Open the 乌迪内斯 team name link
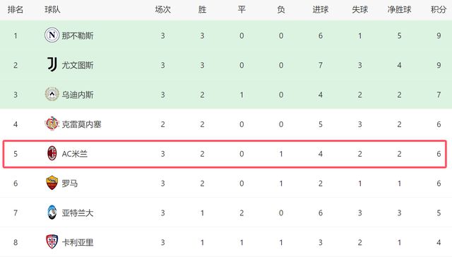 pyautogui.click(x=78, y=95)
